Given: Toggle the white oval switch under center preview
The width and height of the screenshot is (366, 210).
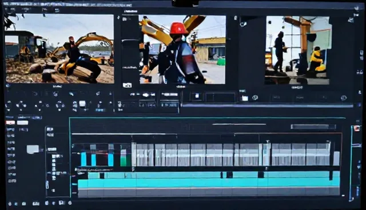Looking at the screenshot, I should click(x=146, y=95).
